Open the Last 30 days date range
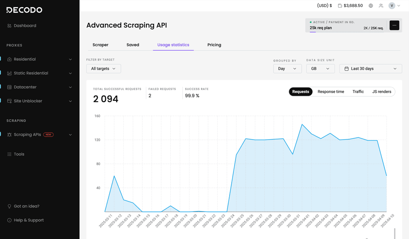The image size is (409, 239). pos(370,68)
